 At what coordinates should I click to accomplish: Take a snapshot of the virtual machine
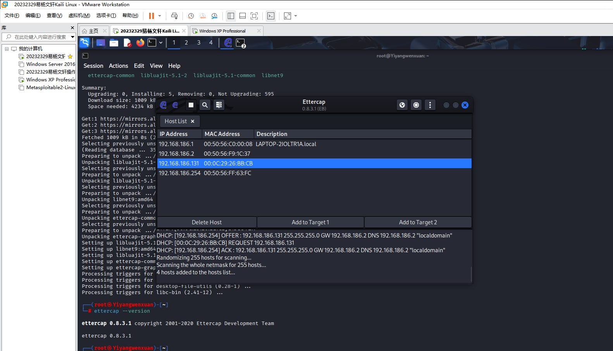(191, 16)
